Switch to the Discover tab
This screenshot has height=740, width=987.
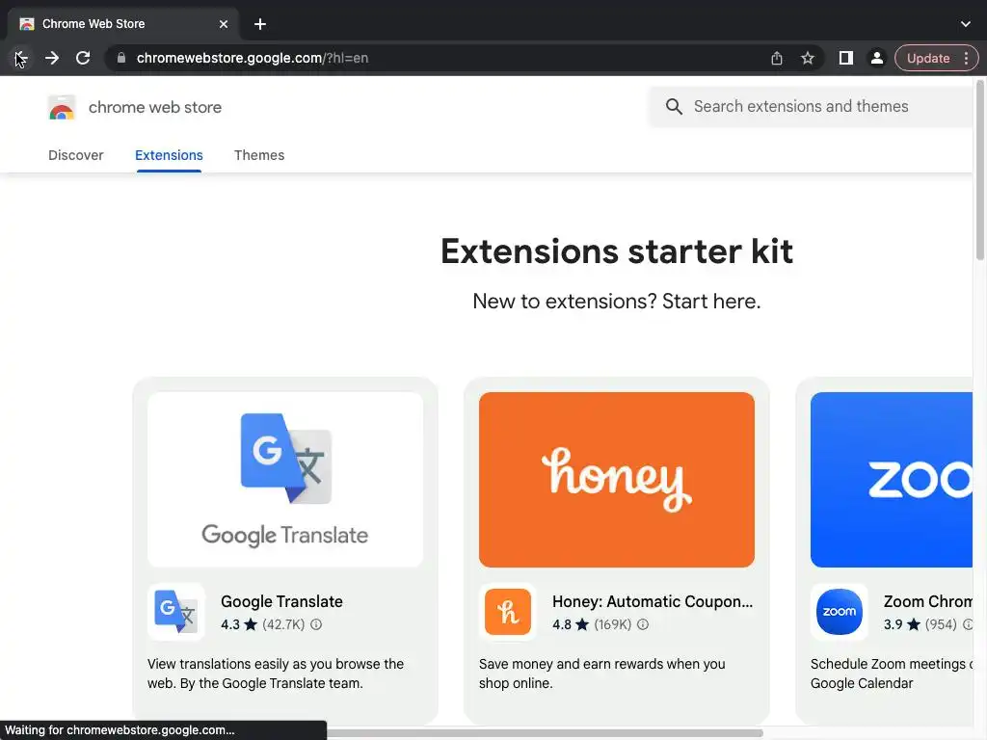[x=75, y=155]
